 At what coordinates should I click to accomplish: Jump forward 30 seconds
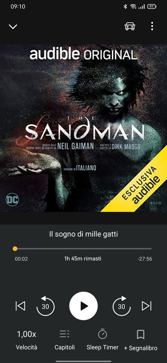point(121,306)
